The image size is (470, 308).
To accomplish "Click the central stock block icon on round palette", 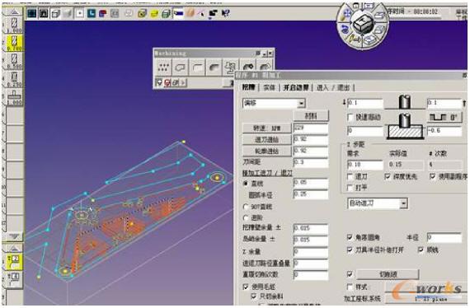I will click(362, 24).
